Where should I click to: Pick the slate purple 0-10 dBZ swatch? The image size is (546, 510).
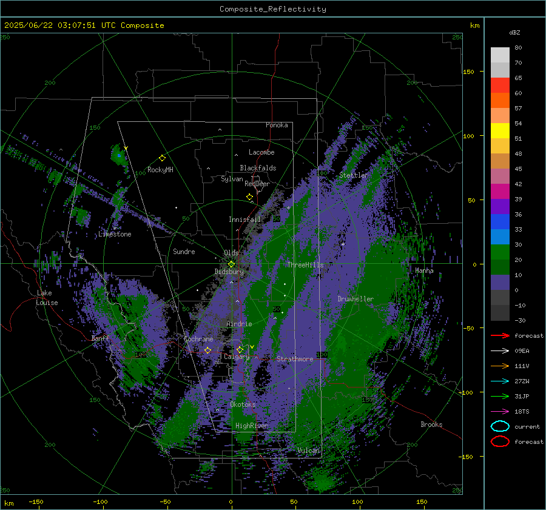(x=500, y=282)
